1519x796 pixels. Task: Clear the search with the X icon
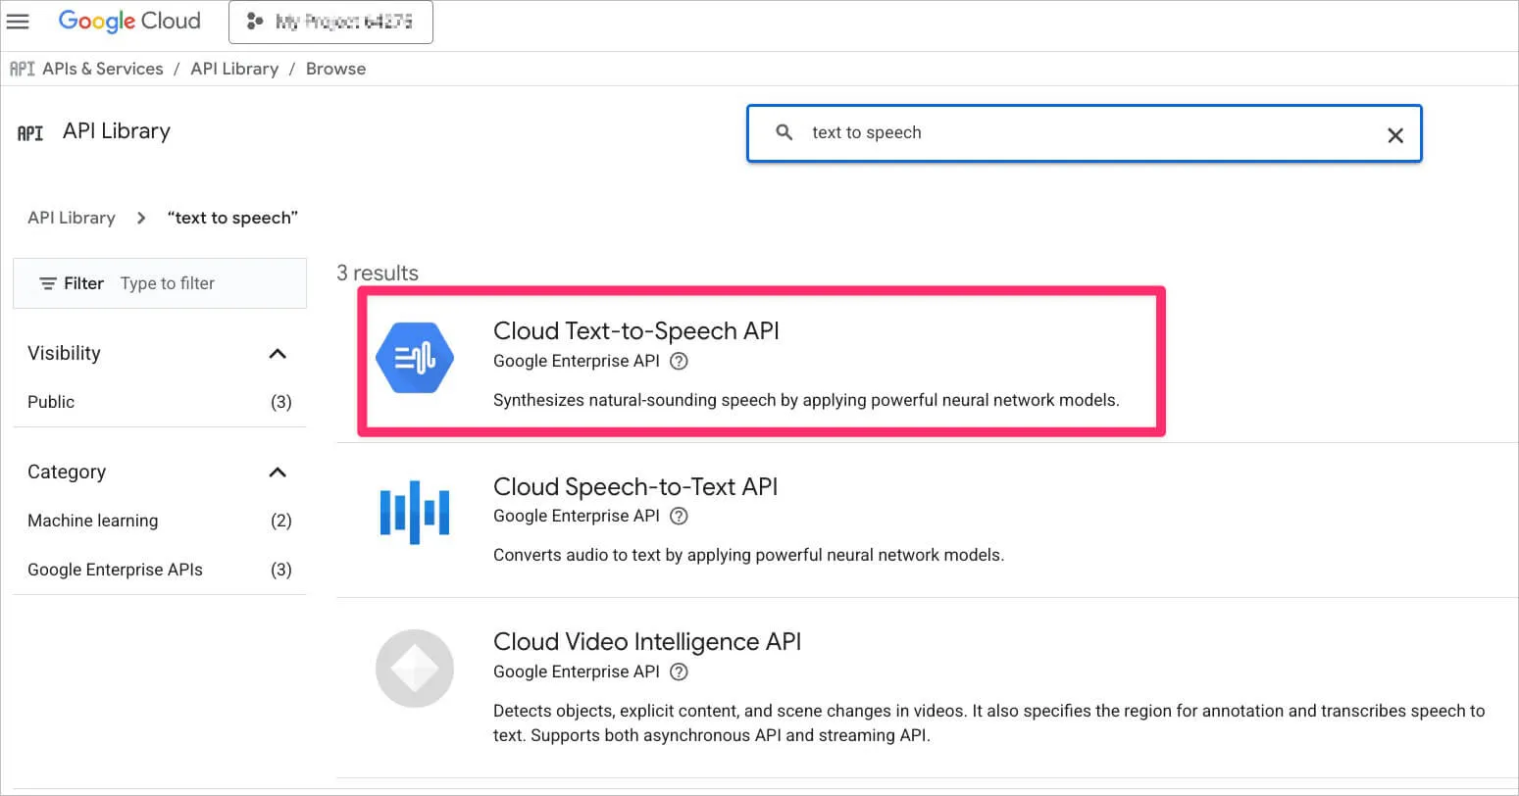click(x=1395, y=135)
